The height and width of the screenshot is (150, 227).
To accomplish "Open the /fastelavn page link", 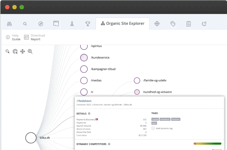I will (84, 101).
